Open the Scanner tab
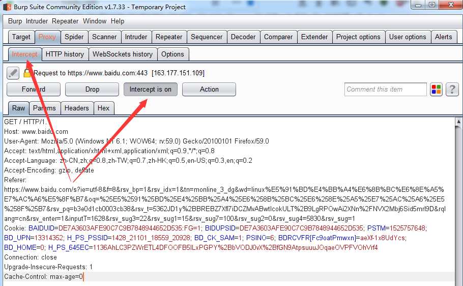Viewport: 463px width, 286px height. pyautogui.click(x=104, y=37)
